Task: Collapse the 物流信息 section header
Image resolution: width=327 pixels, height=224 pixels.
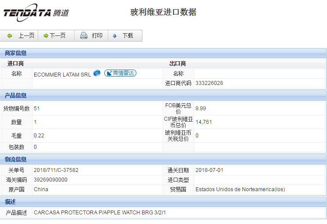Action: [16, 159]
